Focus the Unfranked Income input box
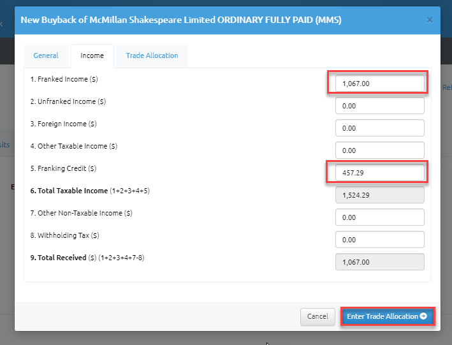This screenshot has width=452, height=345. click(x=379, y=106)
